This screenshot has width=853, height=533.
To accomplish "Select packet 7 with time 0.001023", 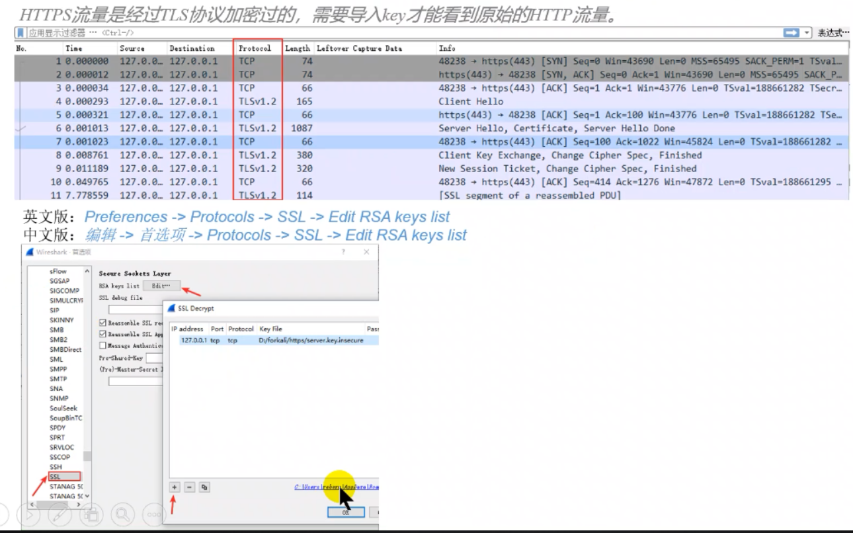I will (432, 142).
